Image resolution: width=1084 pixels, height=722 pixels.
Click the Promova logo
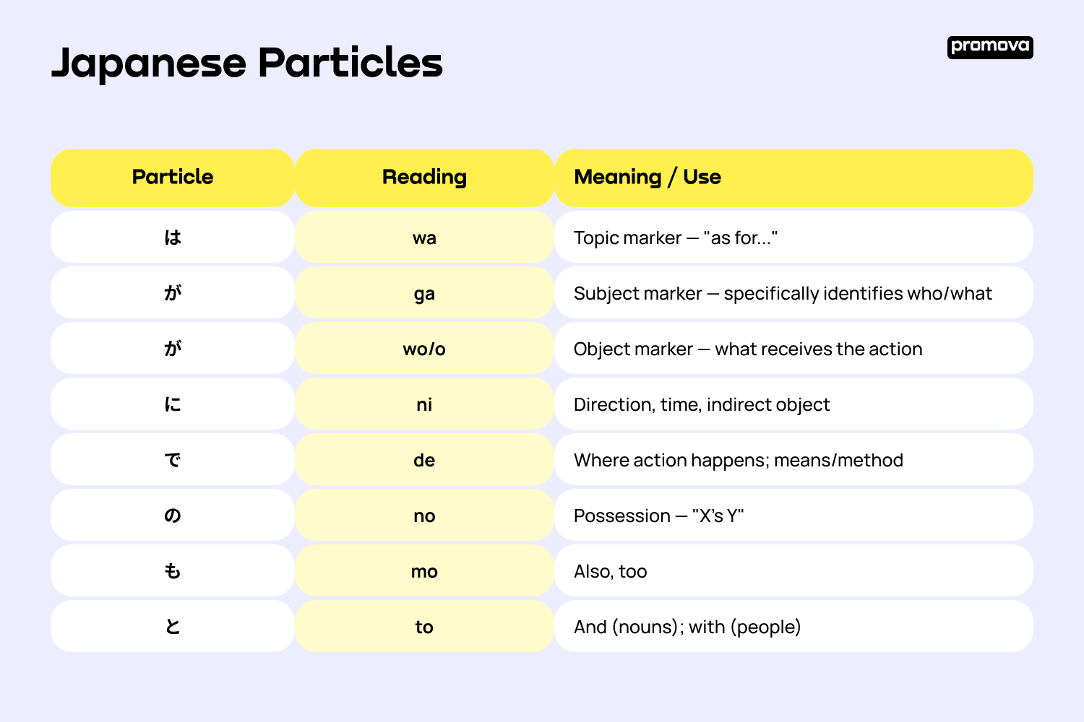pyautogui.click(x=990, y=48)
